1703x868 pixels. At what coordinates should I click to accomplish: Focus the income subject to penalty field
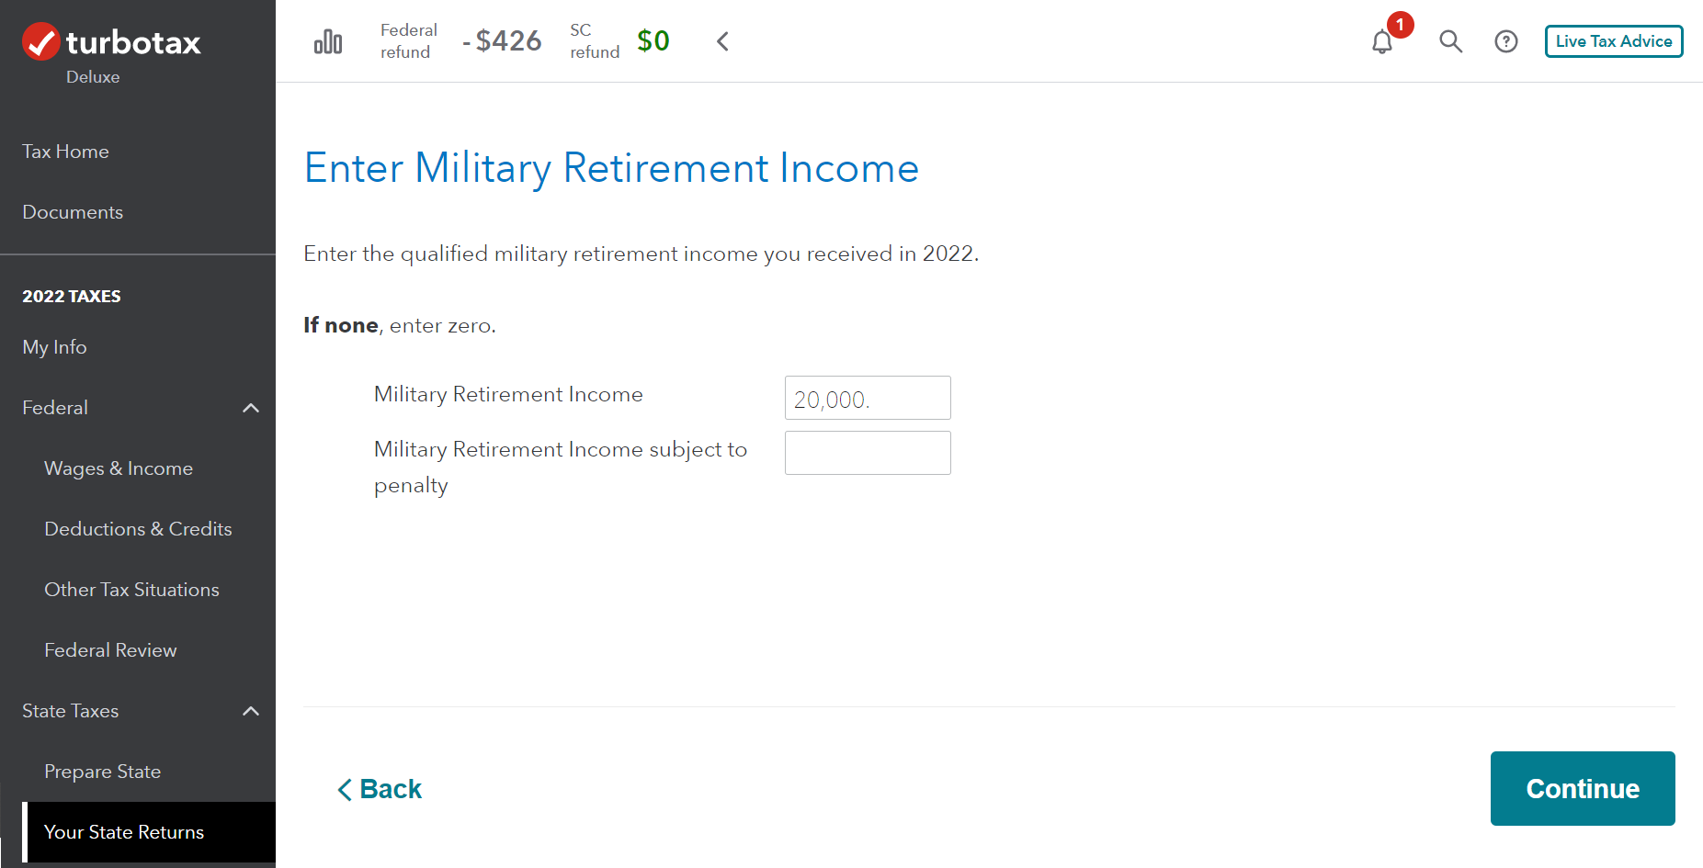(x=868, y=453)
